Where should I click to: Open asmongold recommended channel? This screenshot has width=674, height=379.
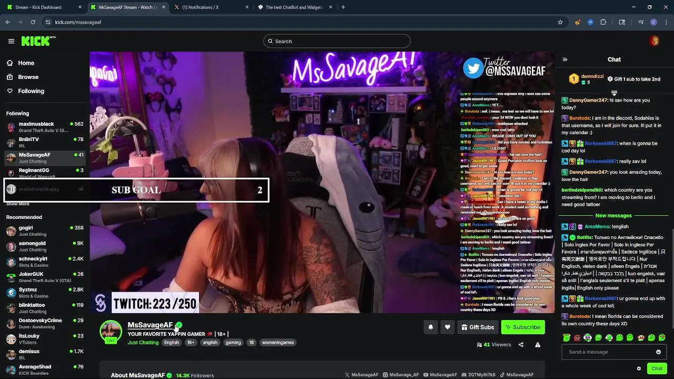(45, 246)
